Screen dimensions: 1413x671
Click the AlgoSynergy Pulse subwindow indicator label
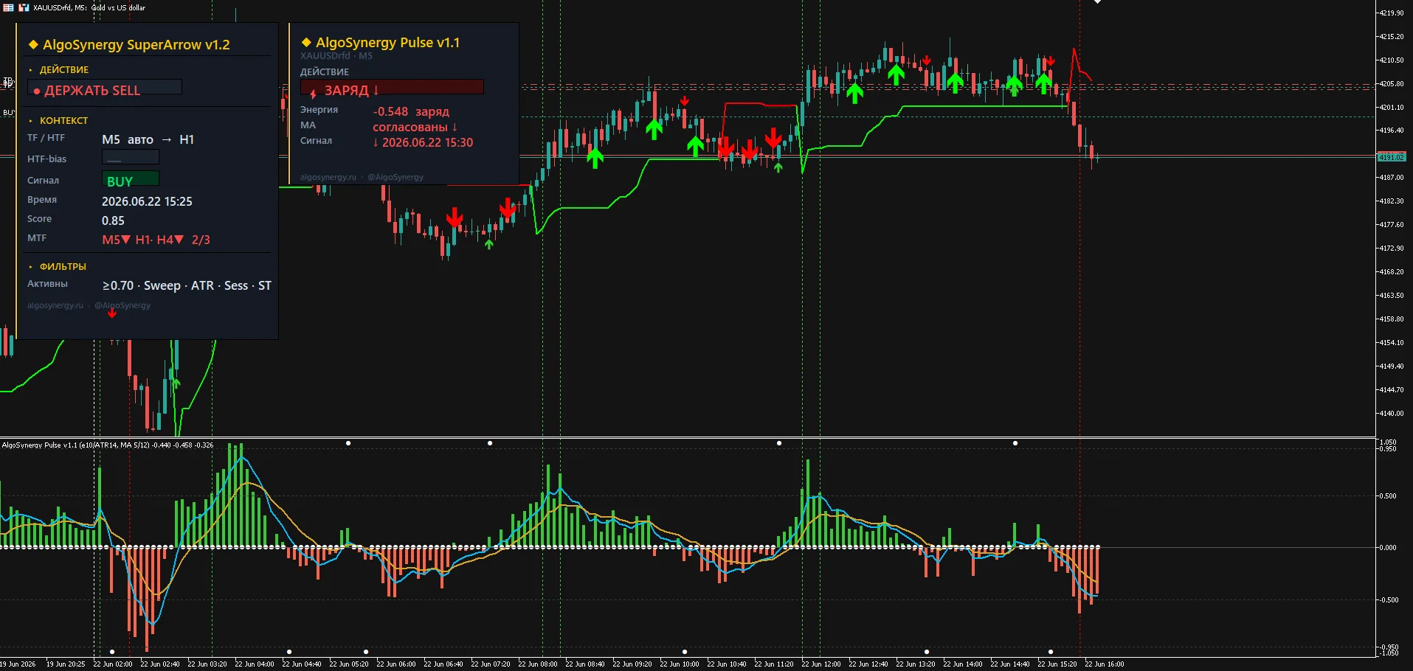[108, 445]
